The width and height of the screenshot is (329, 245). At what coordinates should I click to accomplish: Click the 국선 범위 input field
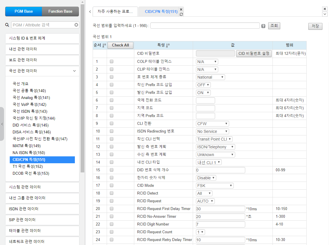205,26
